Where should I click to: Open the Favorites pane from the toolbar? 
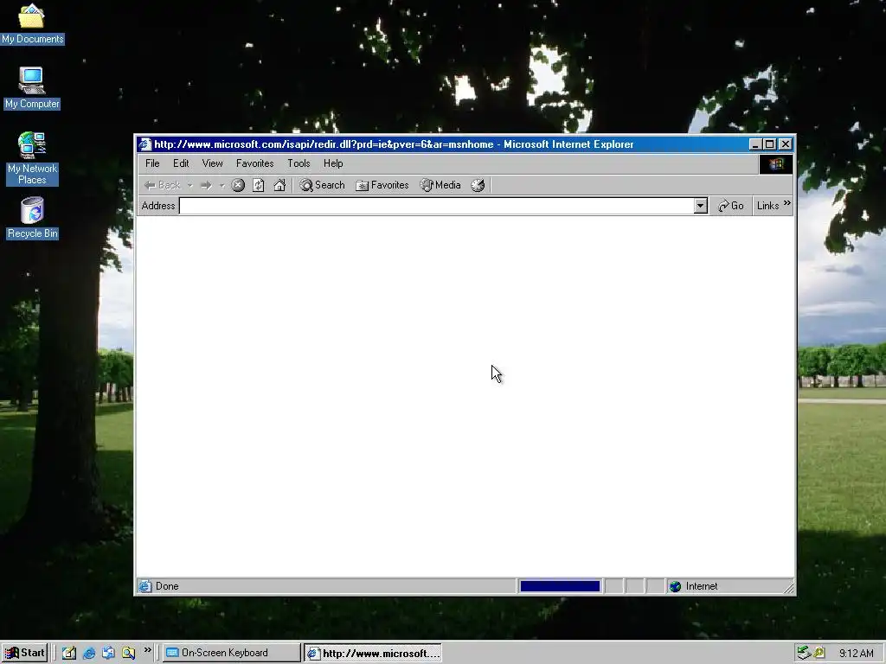pyautogui.click(x=382, y=185)
